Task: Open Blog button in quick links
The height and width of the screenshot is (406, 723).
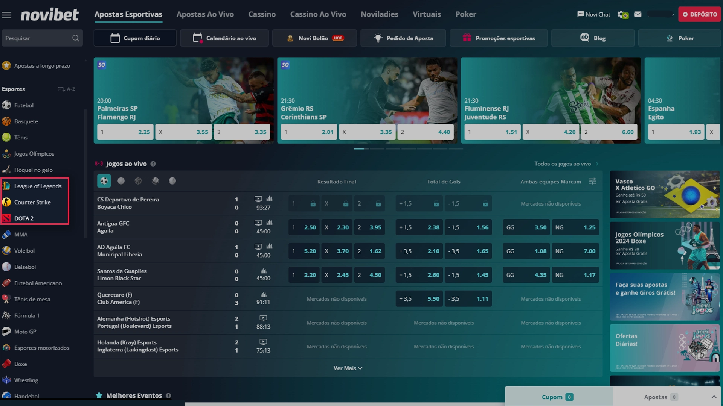Action: click(593, 38)
